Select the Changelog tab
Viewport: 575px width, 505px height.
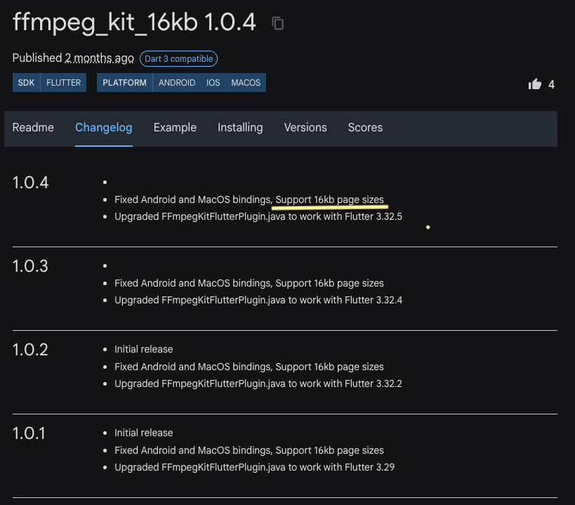pos(104,127)
